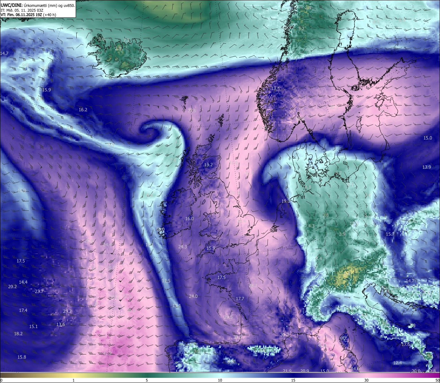The width and height of the screenshot is (440, 383).
Task: Click the 13.2 value over Scotland
Action: point(209,165)
